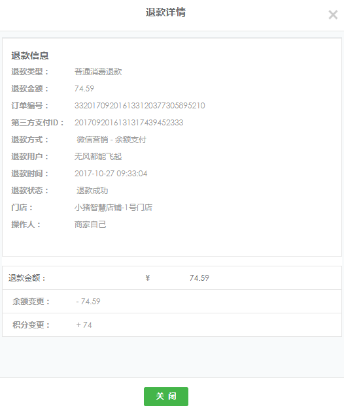The height and width of the screenshot is (412, 344).
Task: Click the refund amount 74.59 in info section
Action: click(x=84, y=89)
